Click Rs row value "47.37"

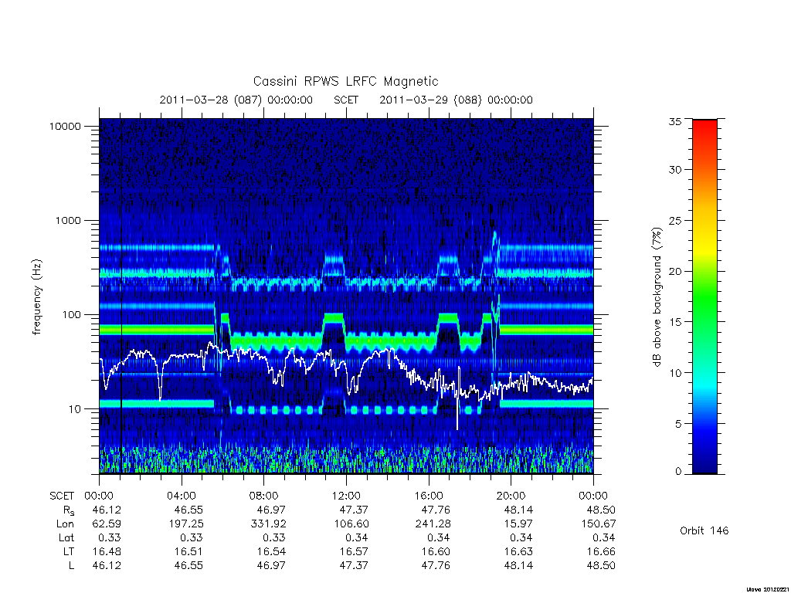coord(354,510)
